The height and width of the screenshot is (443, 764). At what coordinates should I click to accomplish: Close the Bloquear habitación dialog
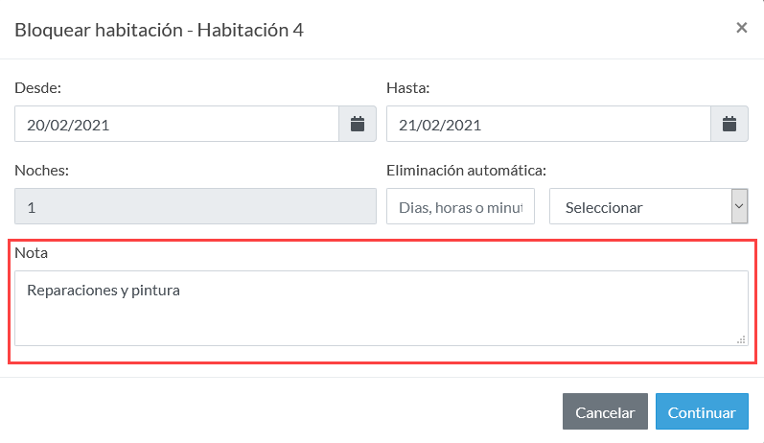pos(742,28)
